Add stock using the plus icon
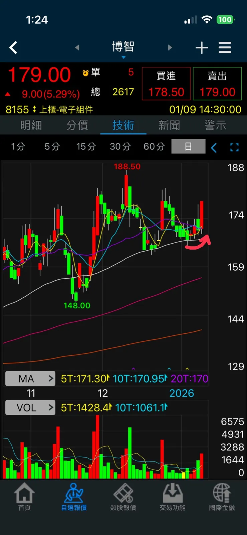247x535 pixels. [x=202, y=48]
